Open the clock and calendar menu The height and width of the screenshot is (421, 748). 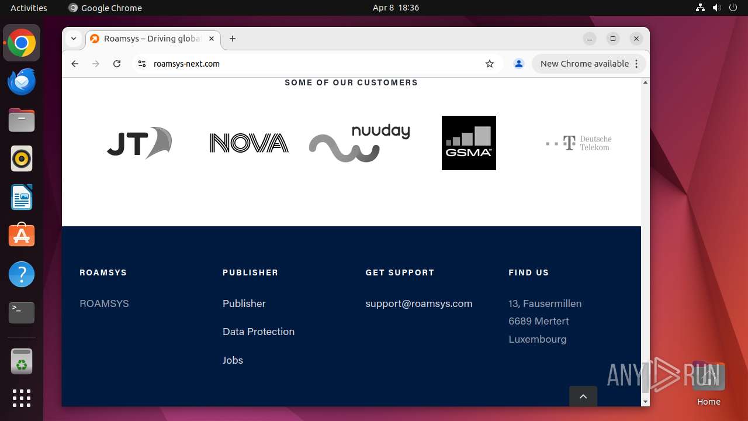point(396,8)
